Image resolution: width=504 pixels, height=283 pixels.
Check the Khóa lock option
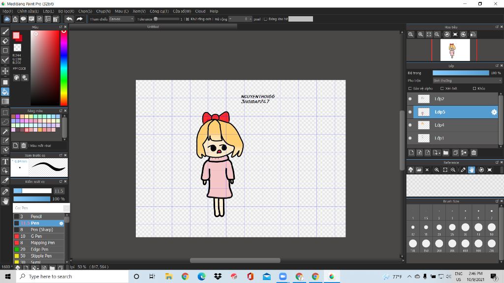[474, 88]
